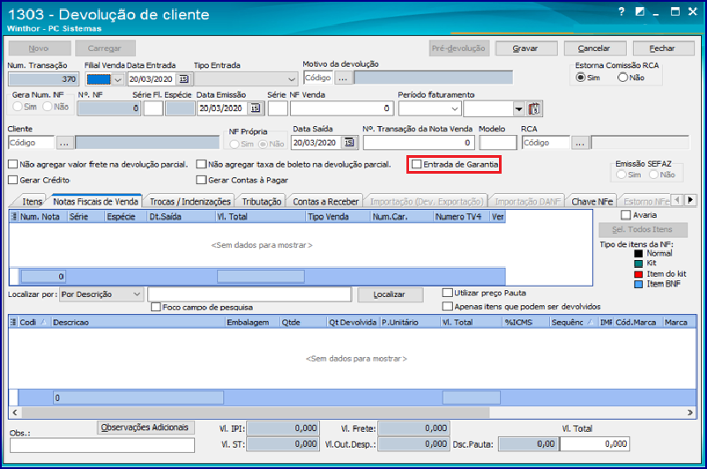This screenshot has height=469, width=707.
Task: Click the red Item do kit swatch
Action: coord(638,274)
